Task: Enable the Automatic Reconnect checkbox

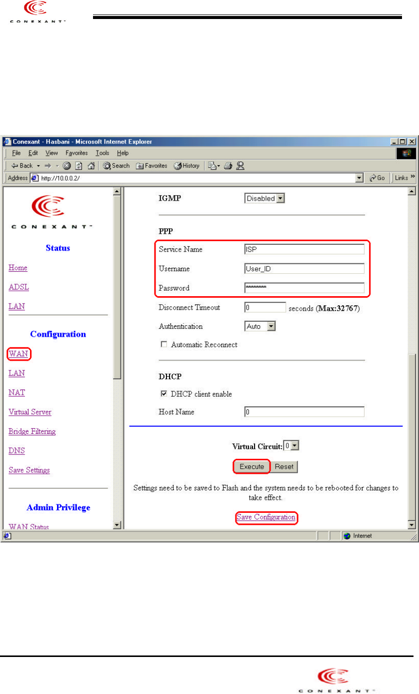Action: pyautogui.click(x=163, y=345)
